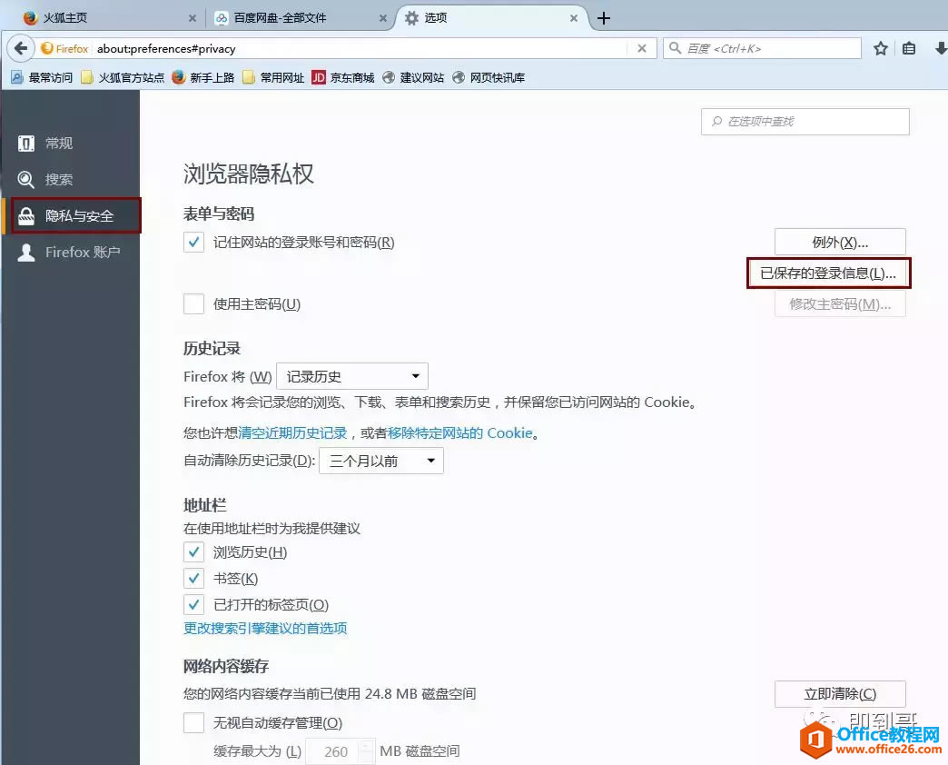Screen dimensions: 948x765
Task: Click 移除特定网站的 Cookie link
Action: pos(460,433)
